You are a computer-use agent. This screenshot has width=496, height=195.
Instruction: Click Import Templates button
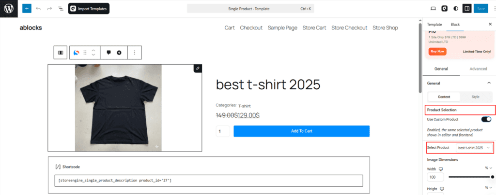tap(89, 9)
